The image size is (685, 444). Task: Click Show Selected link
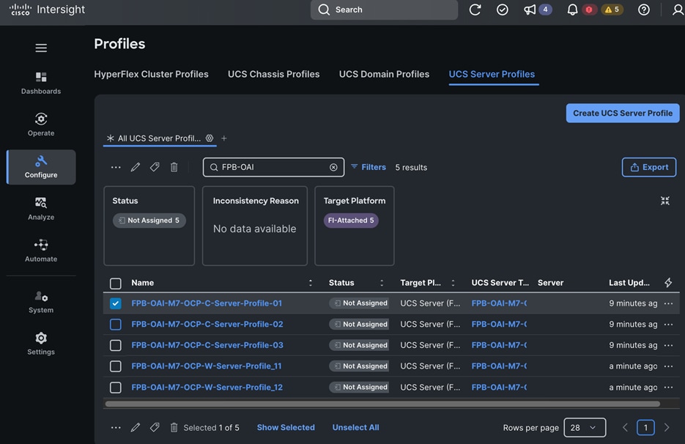coord(286,427)
